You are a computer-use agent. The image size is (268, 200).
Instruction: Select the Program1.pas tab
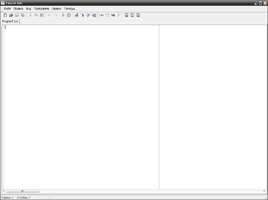click(x=10, y=21)
